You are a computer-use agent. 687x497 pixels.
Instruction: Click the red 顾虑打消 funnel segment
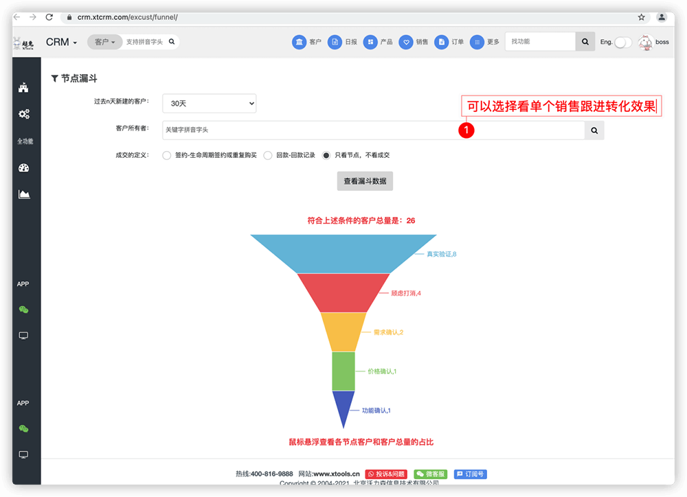coord(343,292)
